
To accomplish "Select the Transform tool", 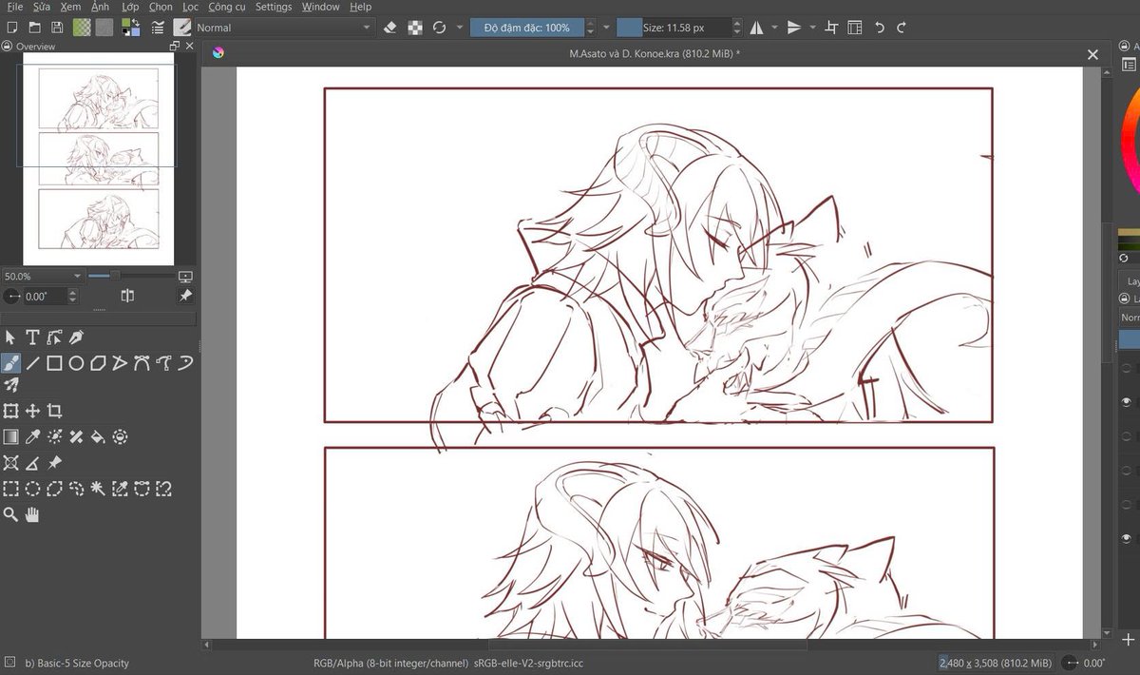I will (x=10, y=411).
